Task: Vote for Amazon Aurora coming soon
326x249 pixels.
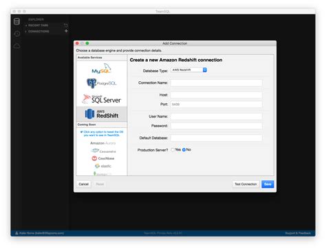Action: pyautogui.click(x=102, y=143)
